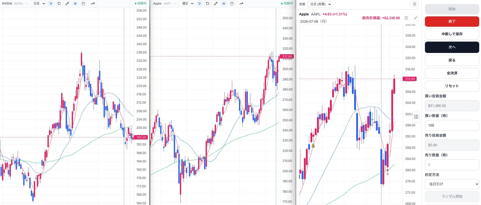Open the 週足 timeframe dropdown for Apple
The height and width of the screenshot is (205, 481).
point(187,4)
